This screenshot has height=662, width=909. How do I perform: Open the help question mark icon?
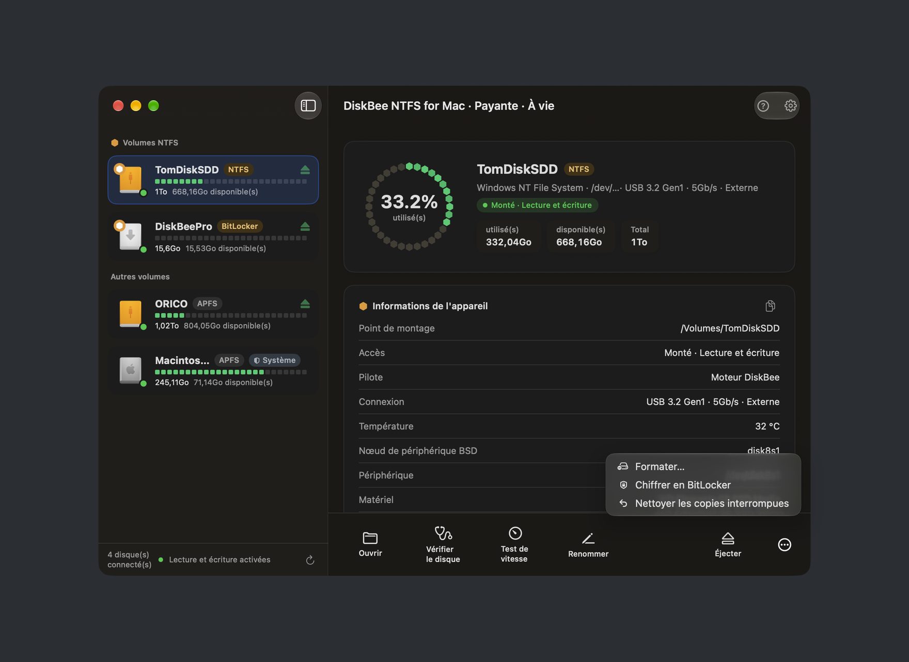click(x=763, y=106)
